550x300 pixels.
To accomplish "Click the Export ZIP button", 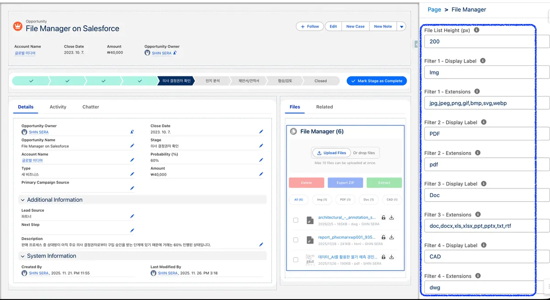I will click(x=346, y=182).
